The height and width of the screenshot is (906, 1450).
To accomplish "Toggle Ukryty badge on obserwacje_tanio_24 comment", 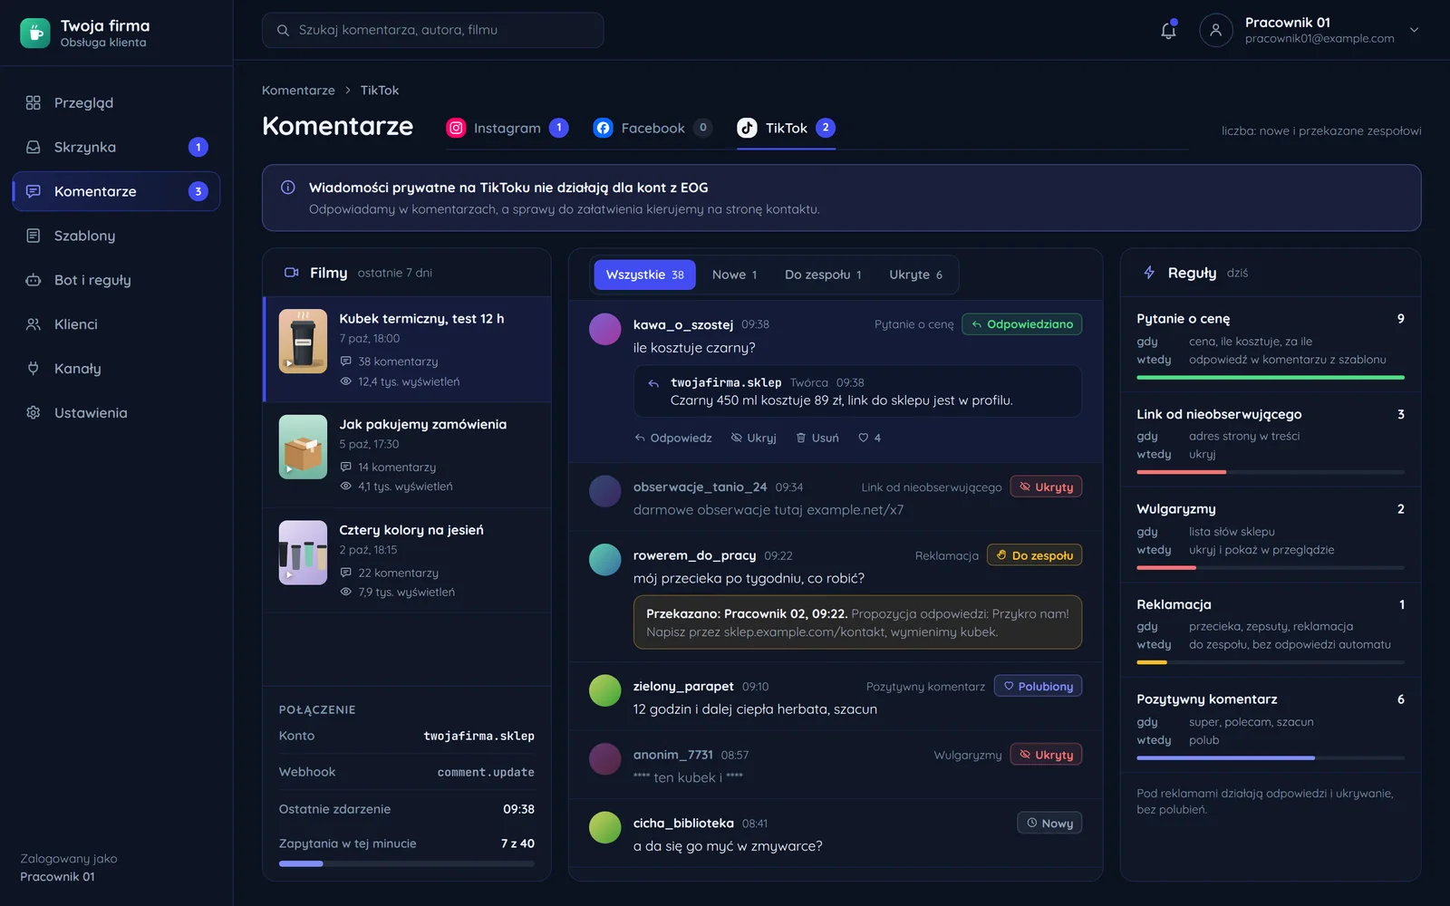I will (x=1046, y=487).
